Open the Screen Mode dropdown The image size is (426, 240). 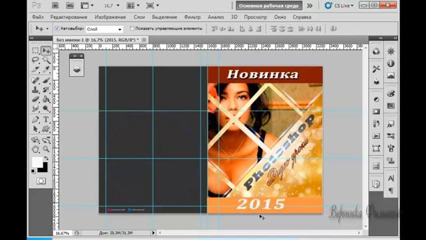coord(152,5)
